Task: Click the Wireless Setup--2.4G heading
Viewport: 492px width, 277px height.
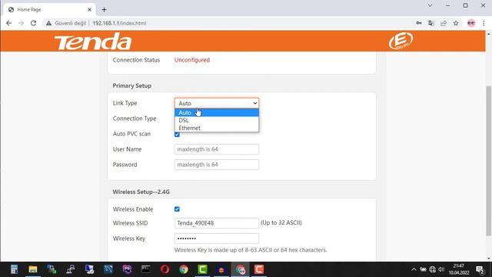Action: (141, 192)
